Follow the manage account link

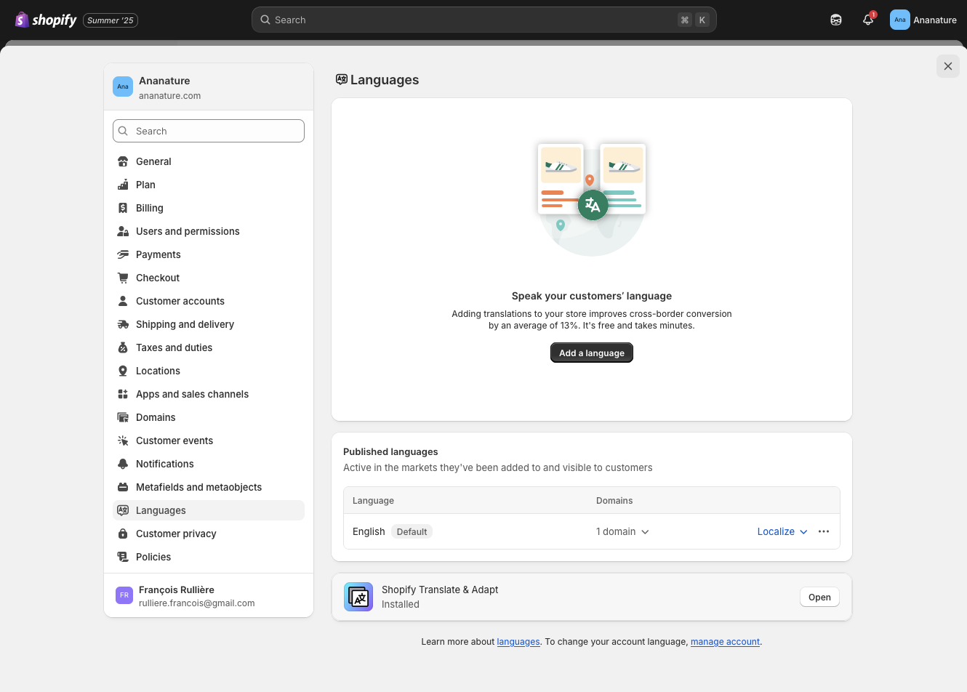click(x=724, y=642)
